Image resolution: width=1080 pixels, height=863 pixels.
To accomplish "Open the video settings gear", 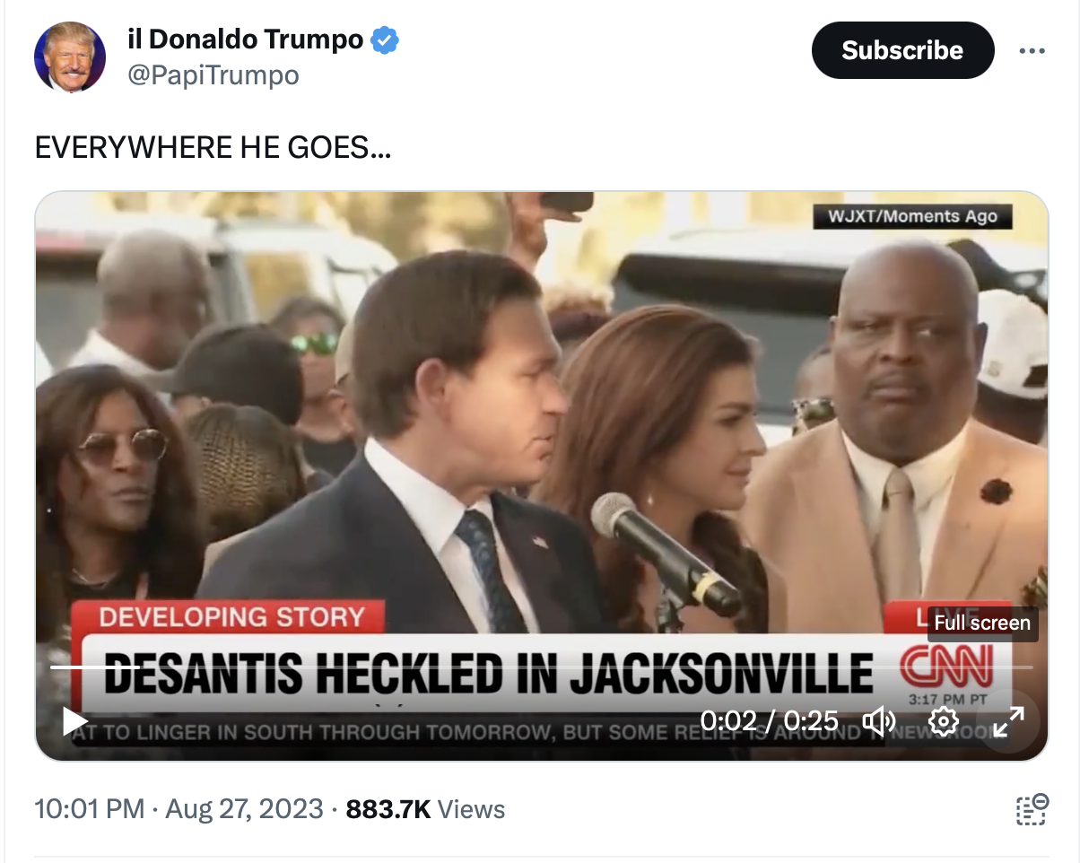I will [943, 721].
